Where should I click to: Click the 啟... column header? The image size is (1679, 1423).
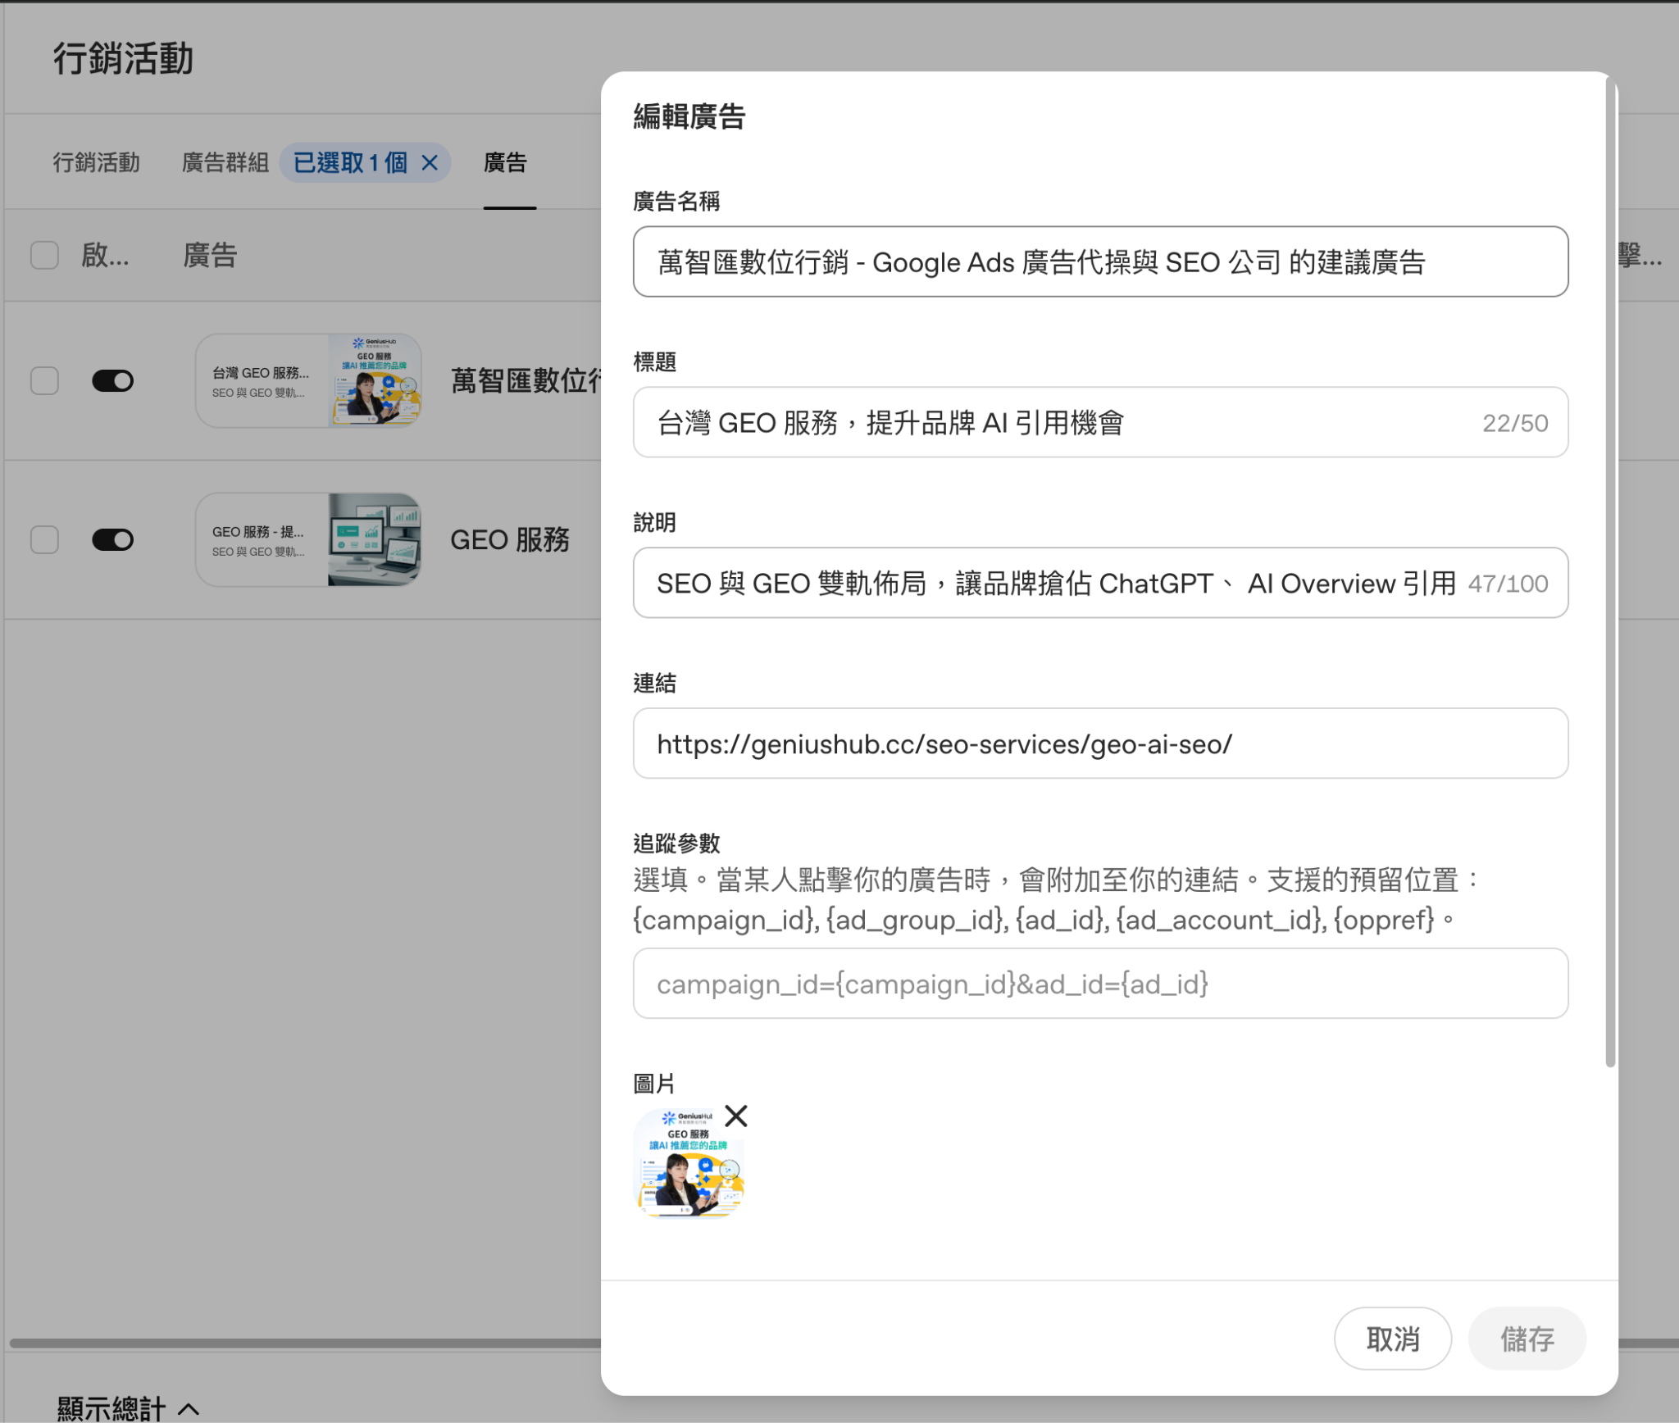(x=105, y=255)
